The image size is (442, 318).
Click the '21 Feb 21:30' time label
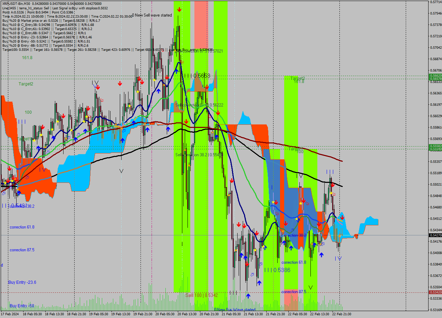(275, 314)
